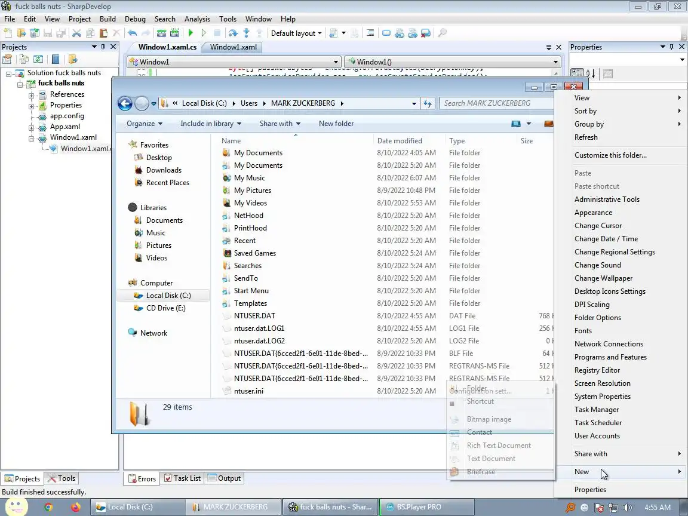Select app.config in the Projects tree
688x516 pixels.
click(x=67, y=116)
